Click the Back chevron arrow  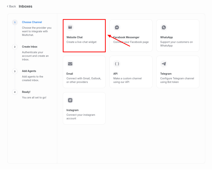point(8,6)
